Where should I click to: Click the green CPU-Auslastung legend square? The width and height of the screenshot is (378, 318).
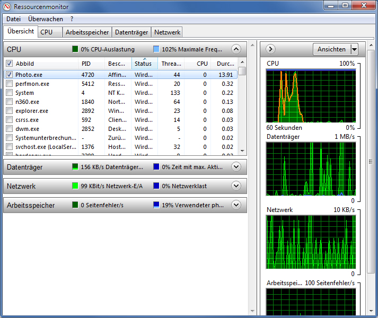click(75, 49)
